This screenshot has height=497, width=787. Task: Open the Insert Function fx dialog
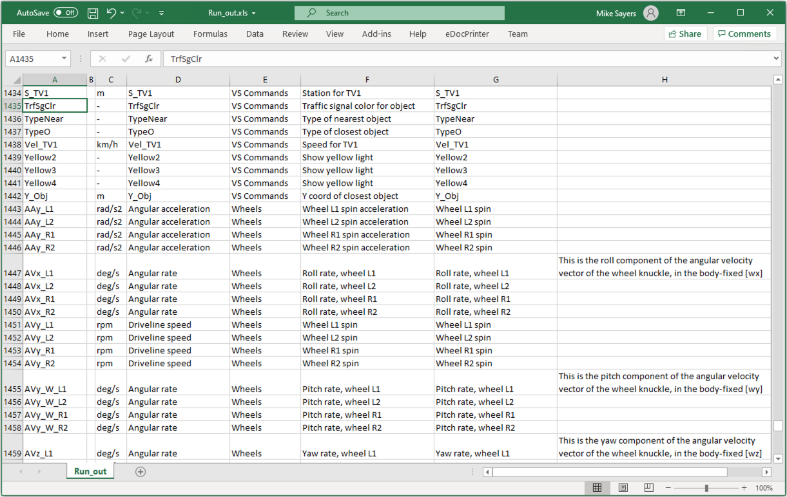click(x=149, y=59)
